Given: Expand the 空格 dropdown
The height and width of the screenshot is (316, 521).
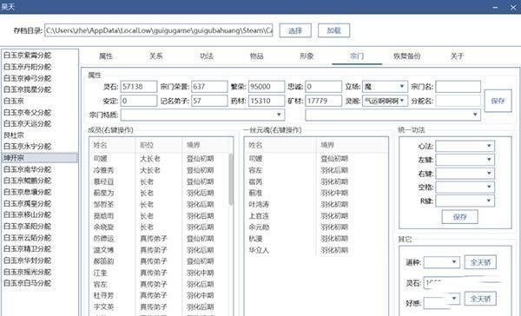Looking at the screenshot, I should coord(465,187).
